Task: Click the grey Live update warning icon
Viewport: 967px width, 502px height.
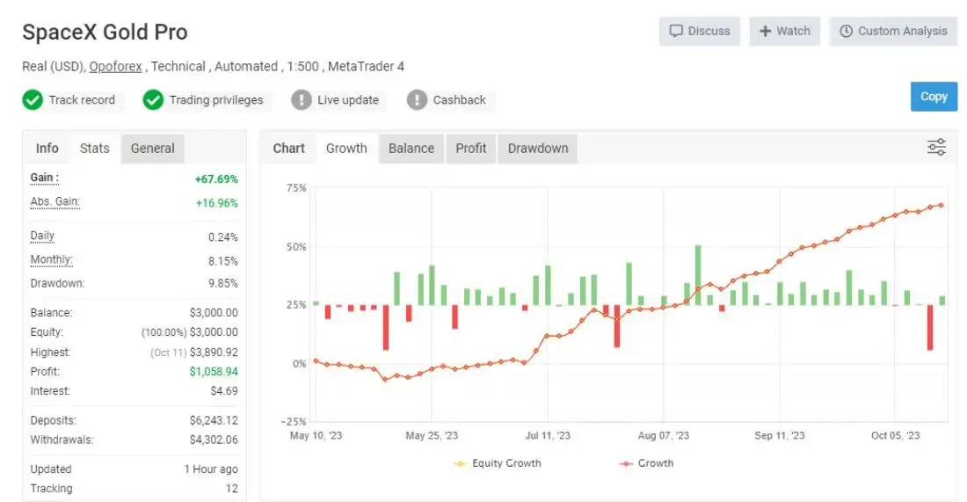Action: point(302,100)
